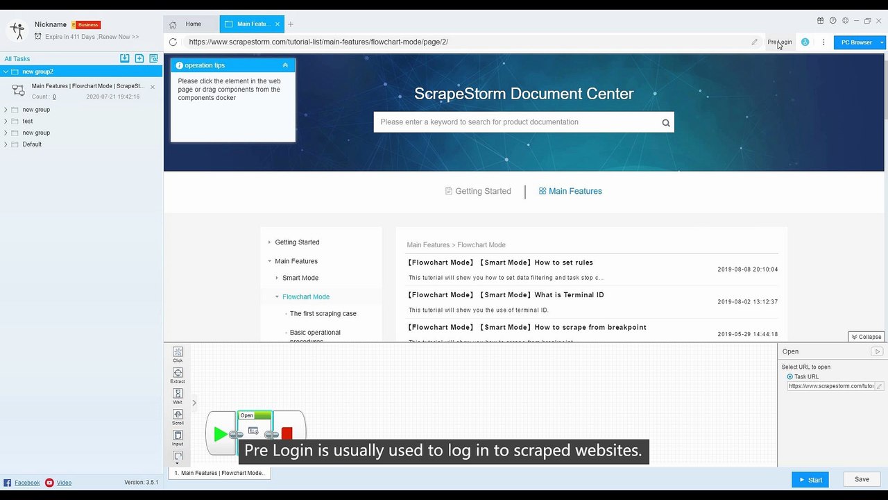Open the import task icon beside All Tasks

point(125,58)
